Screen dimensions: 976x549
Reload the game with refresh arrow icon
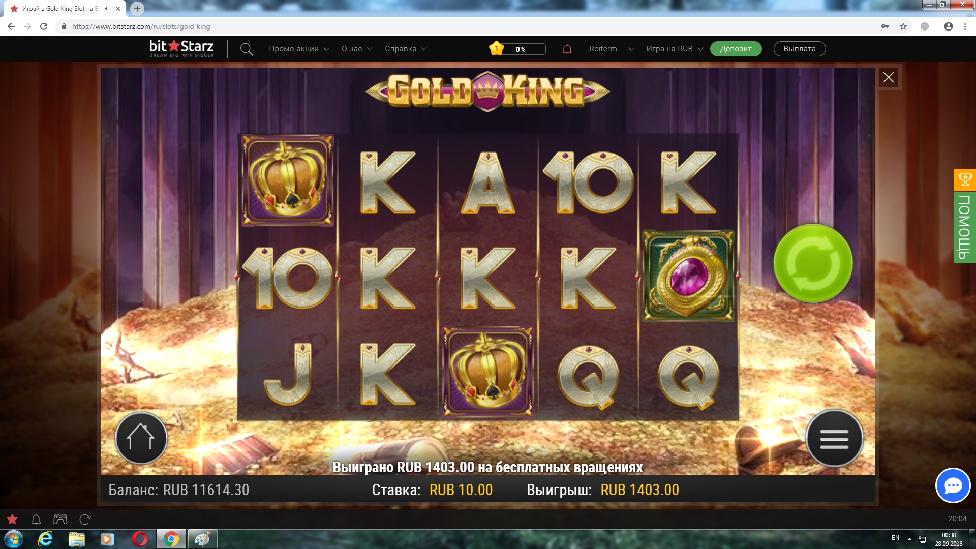[x=85, y=519]
